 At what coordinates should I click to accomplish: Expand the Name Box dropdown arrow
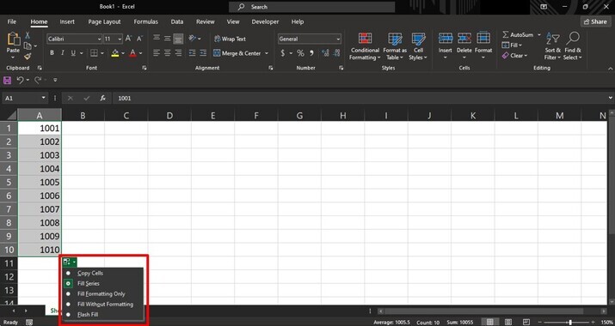click(43, 98)
